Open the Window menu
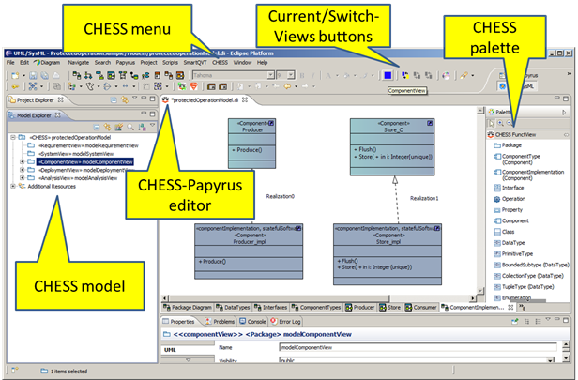Viewport: 578px width, 380px height. click(242, 63)
